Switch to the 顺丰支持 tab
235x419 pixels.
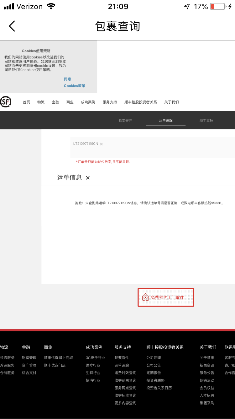pos(206,120)
